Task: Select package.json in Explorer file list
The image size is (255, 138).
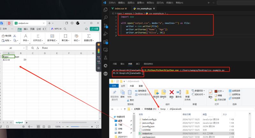Action: (186, 137)
